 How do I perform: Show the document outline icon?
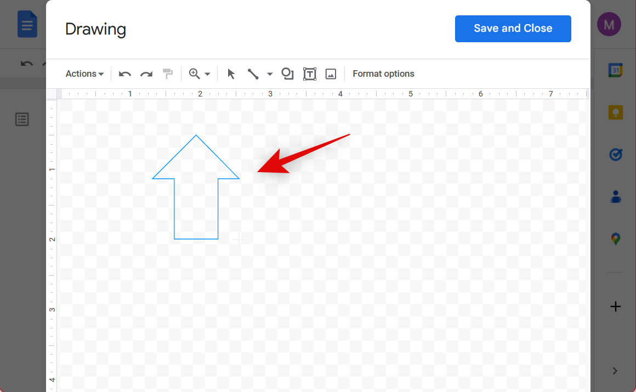22,120
